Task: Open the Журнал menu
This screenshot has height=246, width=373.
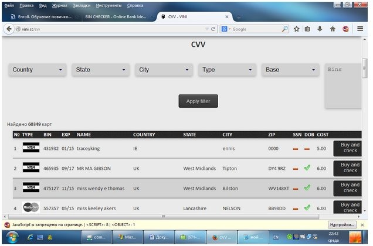Action: pos(59,5)
